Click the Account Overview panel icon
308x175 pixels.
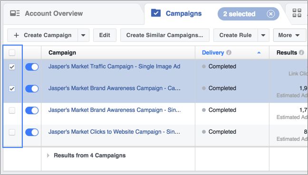click(15, 13)
